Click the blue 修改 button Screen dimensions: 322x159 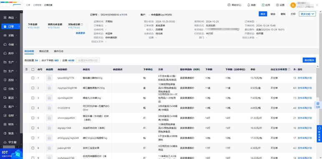pos(263,14)
